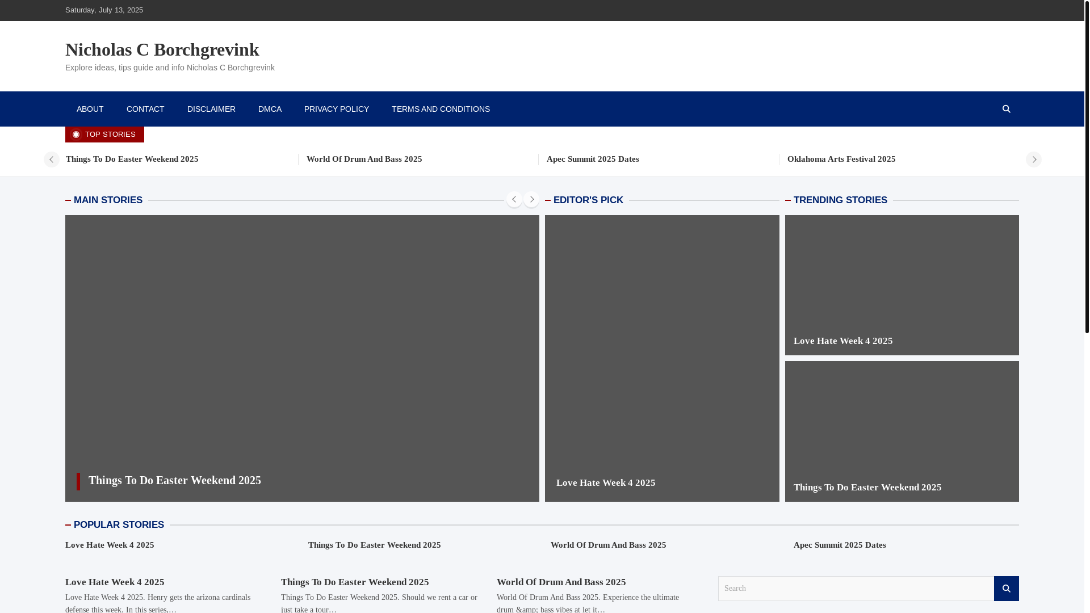1090x613 pixels.
Task: Go to next slide in Main Stories
Action: pos(531,199)
